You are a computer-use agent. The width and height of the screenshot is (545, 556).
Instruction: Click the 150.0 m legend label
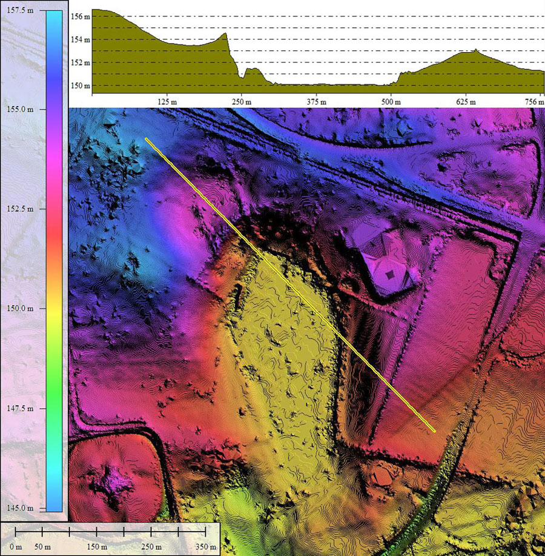[20, 309]
